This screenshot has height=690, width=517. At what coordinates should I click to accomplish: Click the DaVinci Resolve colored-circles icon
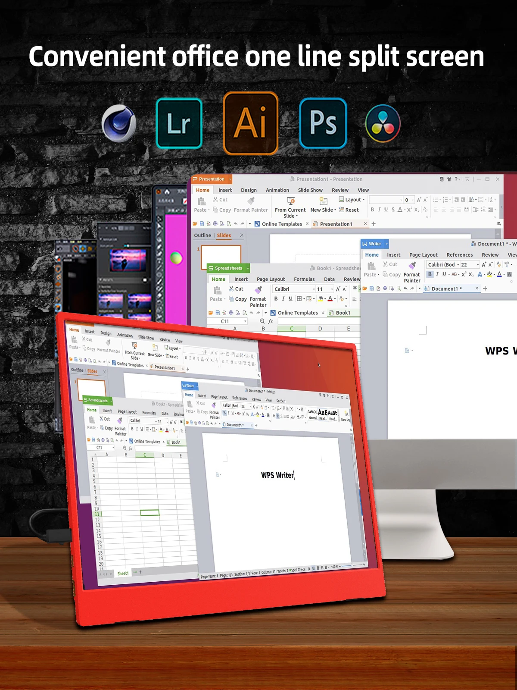click(383, 123)
